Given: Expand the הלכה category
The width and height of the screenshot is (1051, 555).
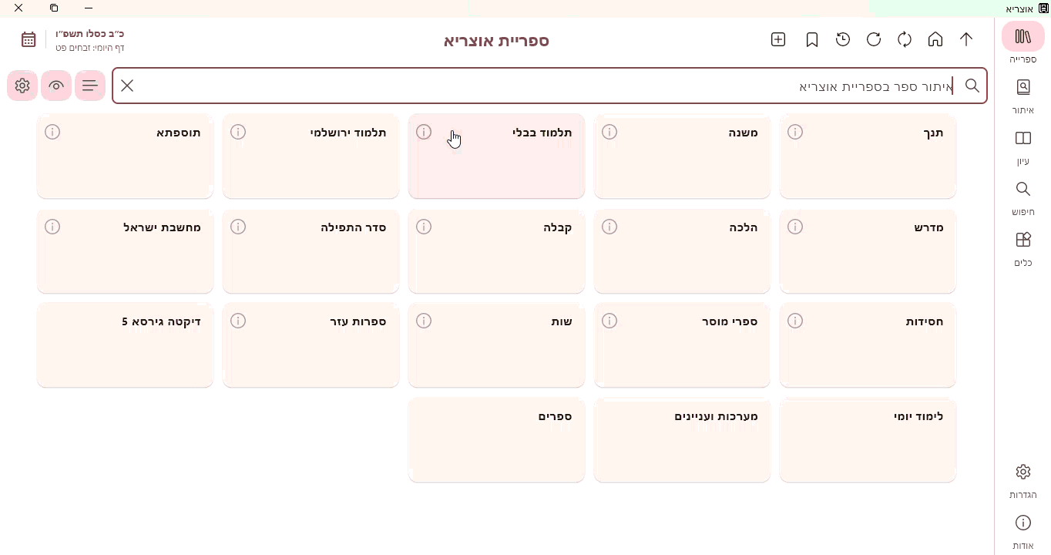Looking at the screenshot, I should (x=693, y=251).
